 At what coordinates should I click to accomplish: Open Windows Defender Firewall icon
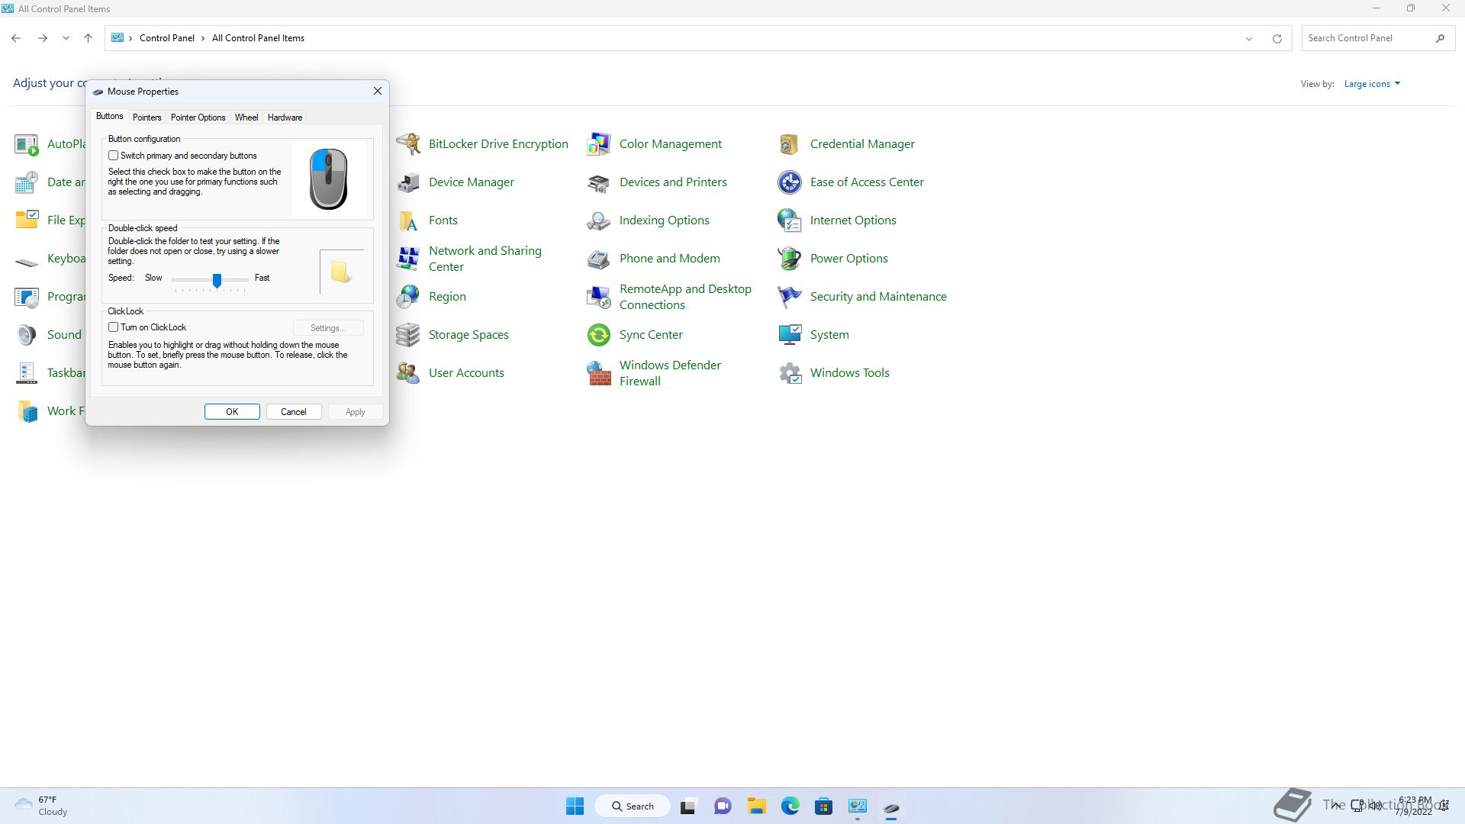(x=599, y=372)
